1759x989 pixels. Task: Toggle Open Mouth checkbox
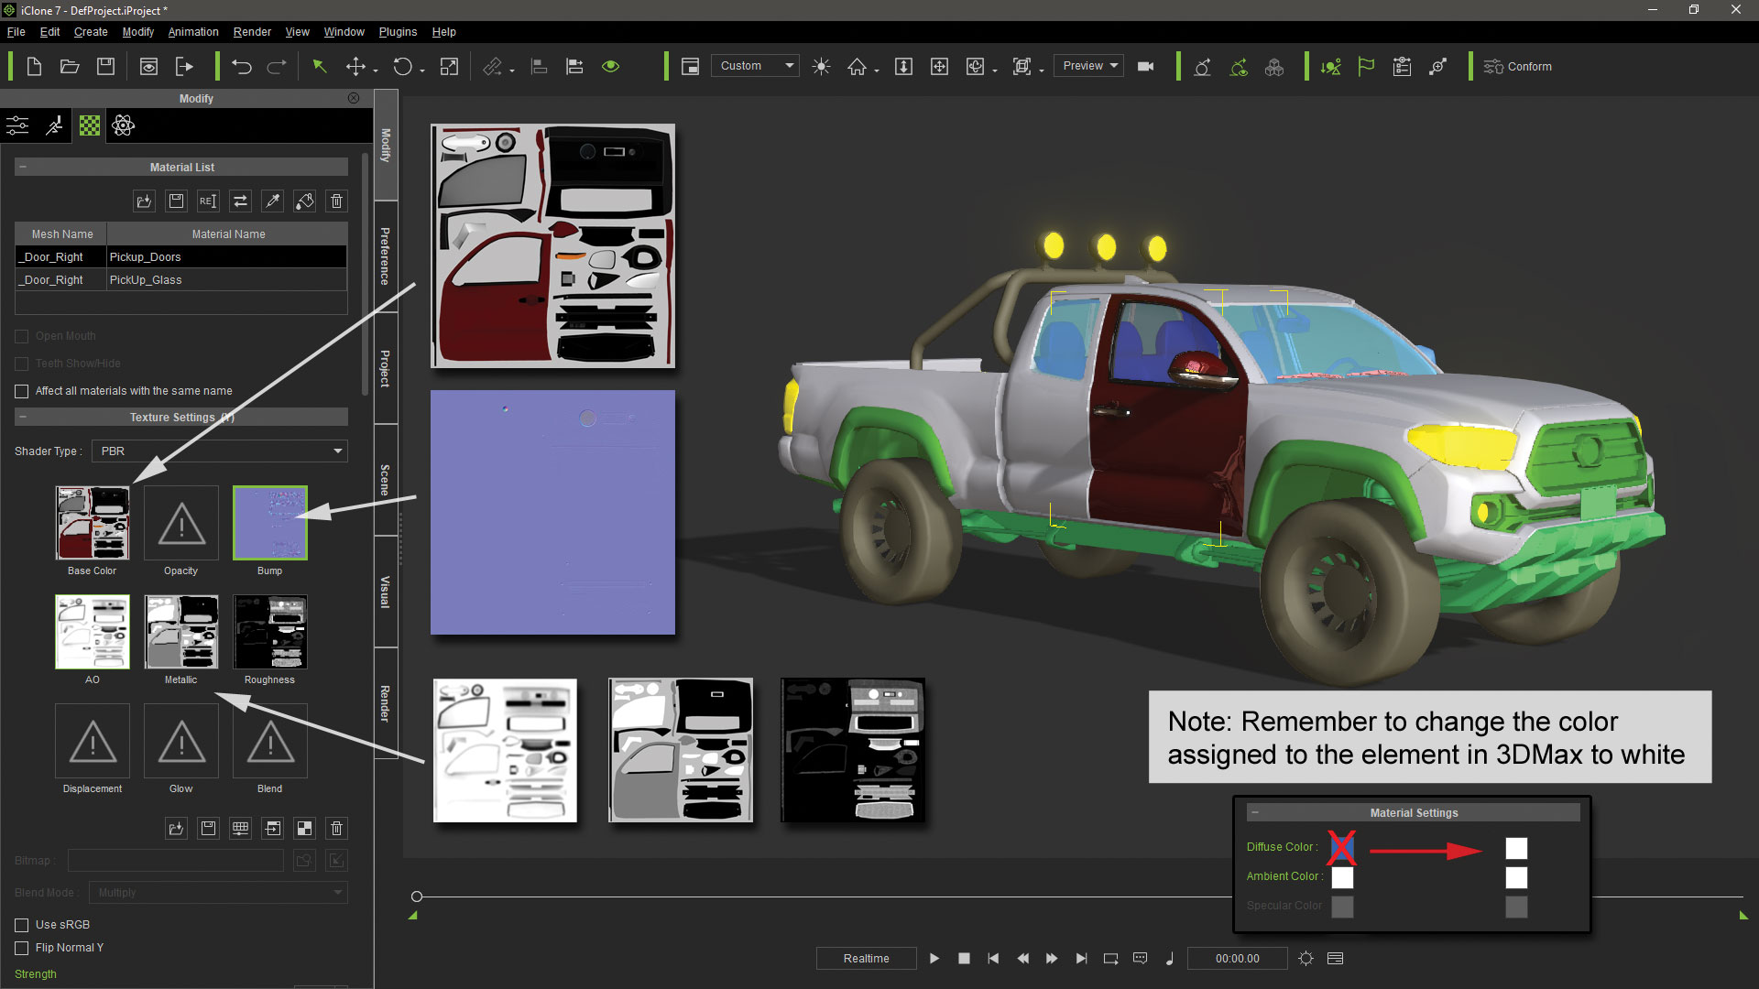[x=22, y=336]
